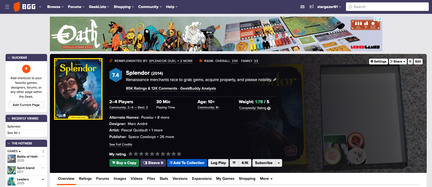Viewport: 432px width, 187px height.
Task: Open the mail inbox icon
Action: click(x=302, y=7)
